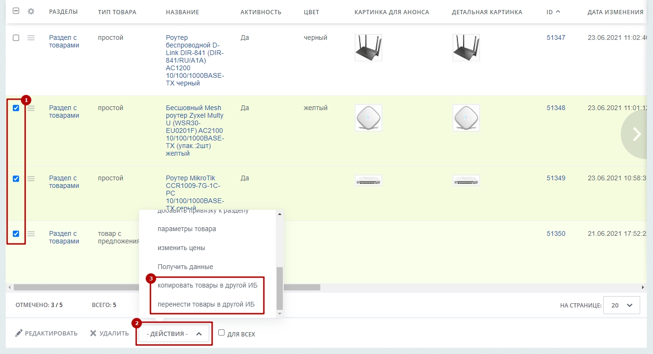
Task: Toggle the select-all checkbox in header
Action: (16, 11)
